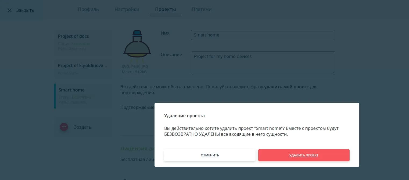Switch to the Настройки tab

point(127,9)
